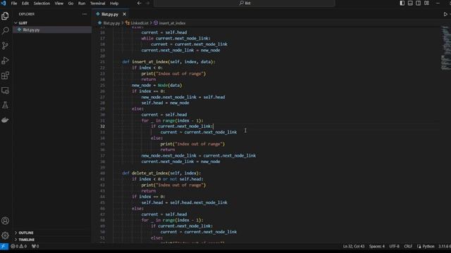Open the Go menu
The height and width of the screenshot is (253, 451).
click(70, 4)
